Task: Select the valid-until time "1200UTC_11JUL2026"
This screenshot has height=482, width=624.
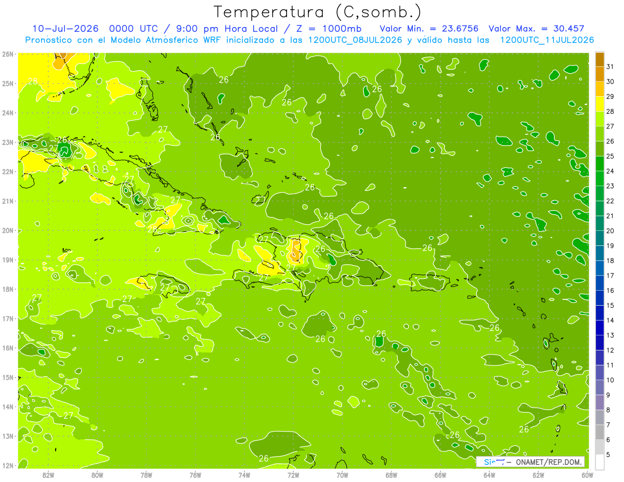Action: [546, 40]
